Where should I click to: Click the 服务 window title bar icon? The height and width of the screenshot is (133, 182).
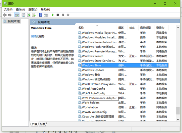pos(5,3)
